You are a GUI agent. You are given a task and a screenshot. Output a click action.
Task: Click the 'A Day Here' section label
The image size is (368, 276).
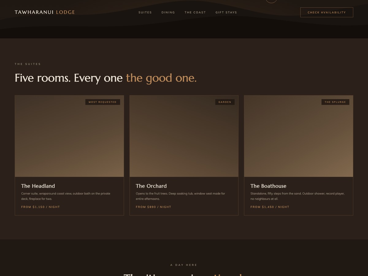click(x=184, y=265)
